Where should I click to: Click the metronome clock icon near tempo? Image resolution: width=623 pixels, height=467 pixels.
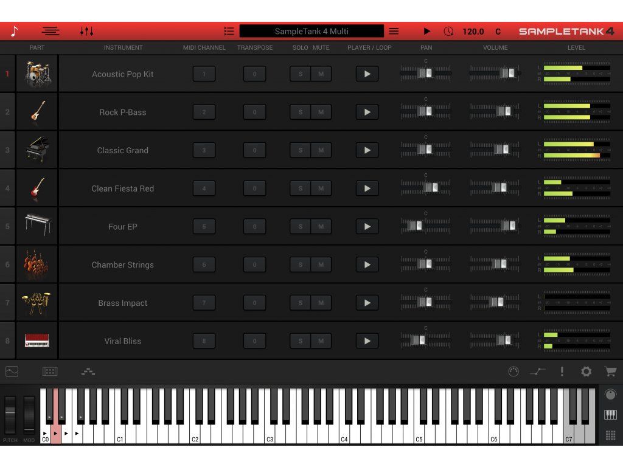[x=448, y=32]
